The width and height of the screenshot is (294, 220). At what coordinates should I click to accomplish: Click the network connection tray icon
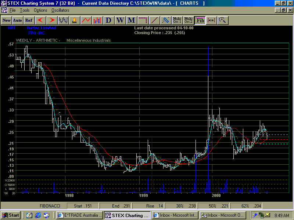(261, 215)
